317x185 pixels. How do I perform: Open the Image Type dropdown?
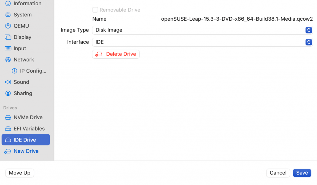coord(202,30)
